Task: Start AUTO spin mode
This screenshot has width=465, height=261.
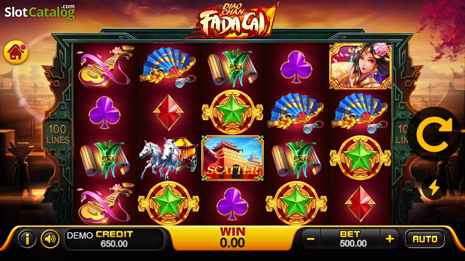Action: click(x=425, y=239)
